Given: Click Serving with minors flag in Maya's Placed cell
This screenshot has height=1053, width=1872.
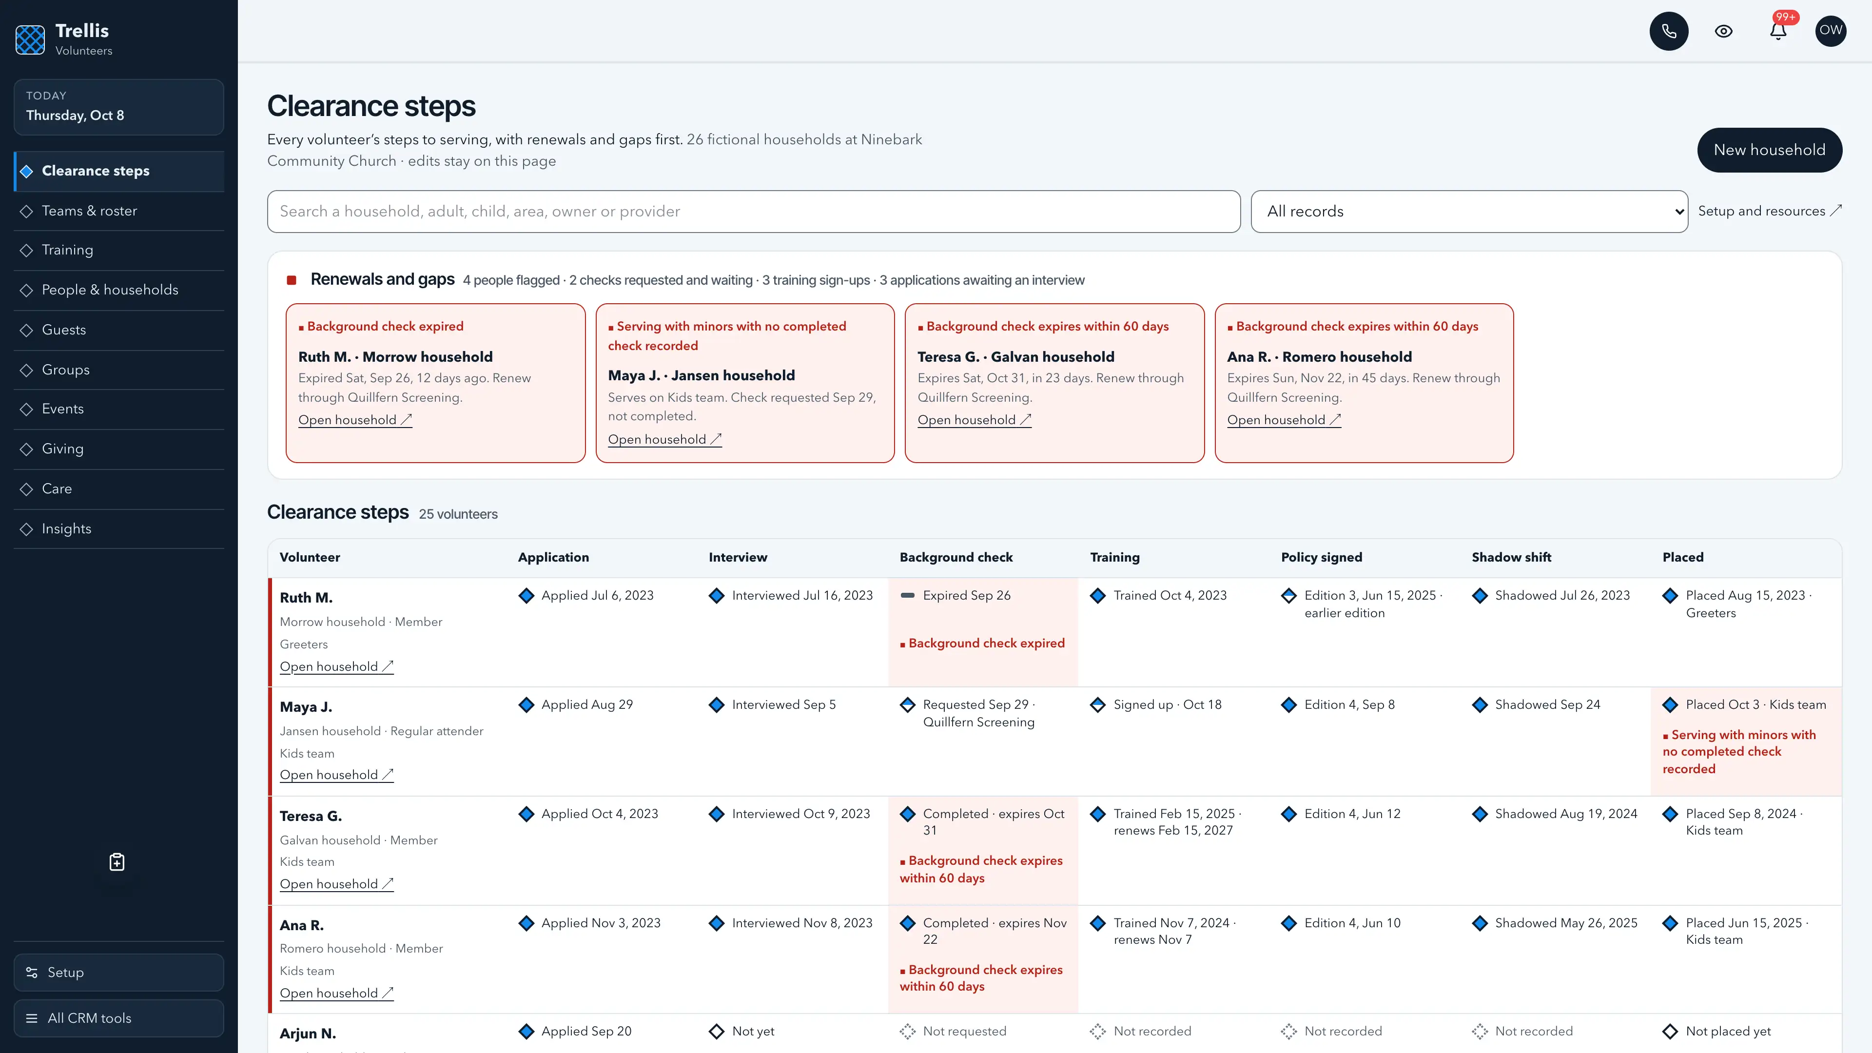Looking at the screenshot, I should point(1739,751).
